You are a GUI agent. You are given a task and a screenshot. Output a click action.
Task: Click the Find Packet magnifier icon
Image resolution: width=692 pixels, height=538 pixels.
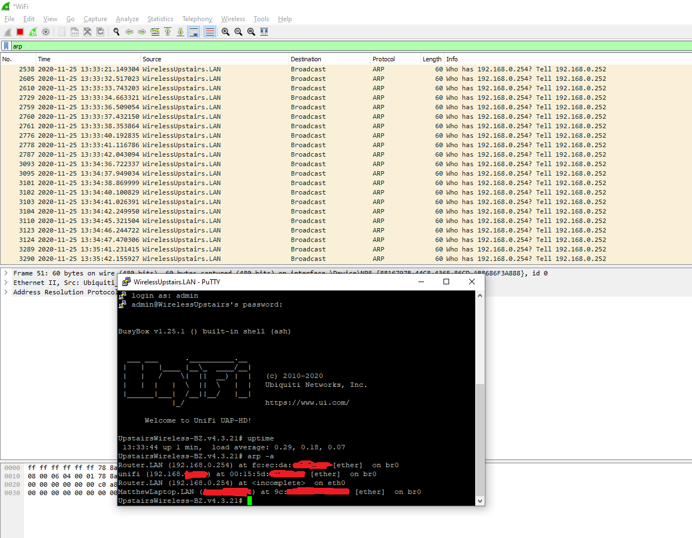116,32
